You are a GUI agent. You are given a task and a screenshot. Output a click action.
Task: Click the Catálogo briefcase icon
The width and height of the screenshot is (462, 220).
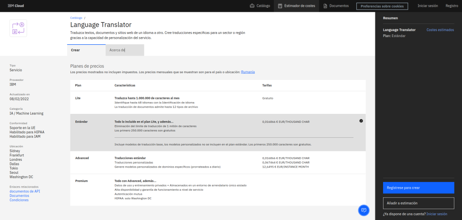(252, 5)
